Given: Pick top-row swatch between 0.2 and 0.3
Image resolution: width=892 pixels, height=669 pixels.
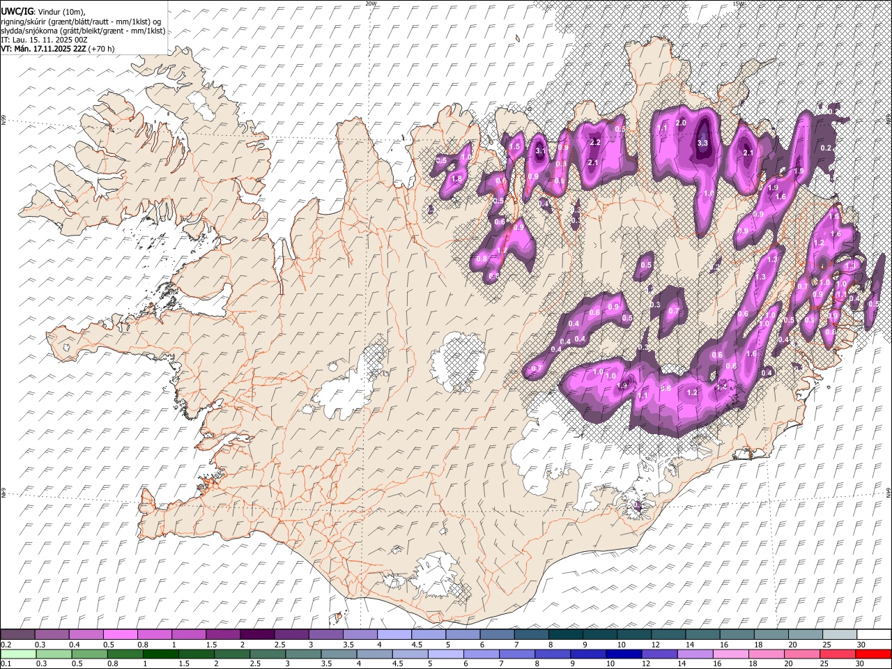Looking at the screenshot, I should tap(17, 635).
